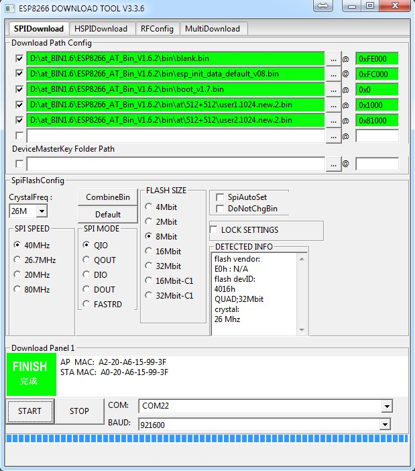The image size is (415, 471).
Task: Select FASTRD SPI mode
Action: [x=86, y=304]
